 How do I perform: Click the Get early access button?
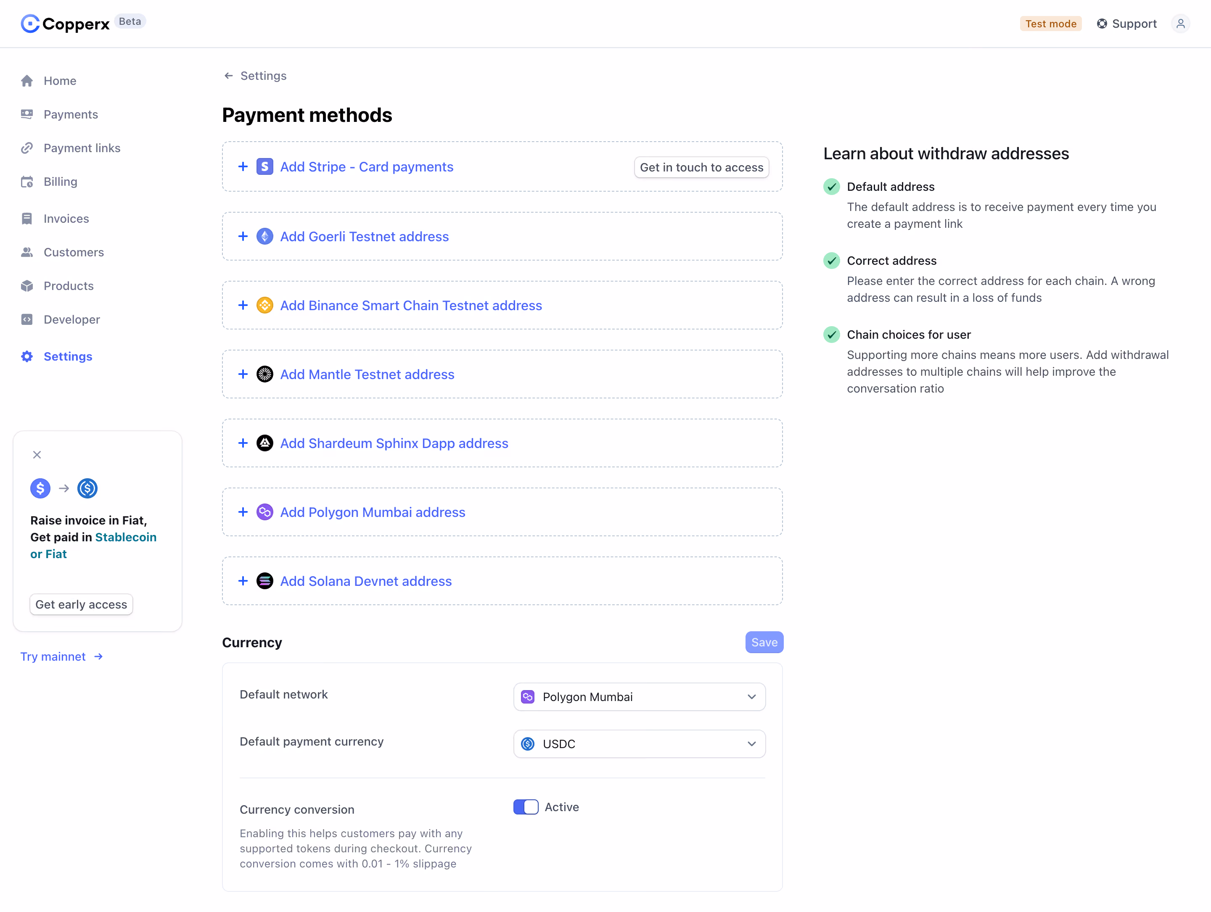81,604
